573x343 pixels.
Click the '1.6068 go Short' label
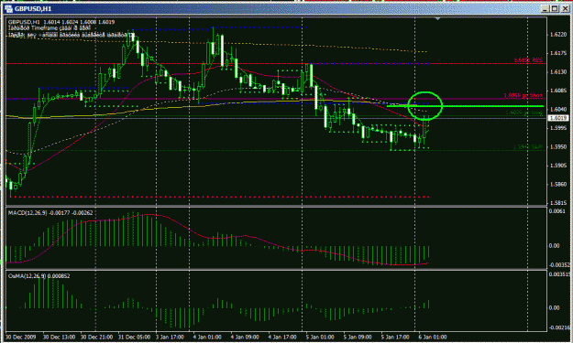pos(523,95)
